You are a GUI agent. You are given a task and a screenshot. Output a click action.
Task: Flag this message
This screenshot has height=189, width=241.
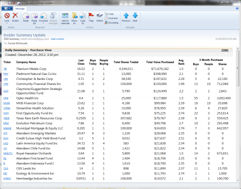tap(91, 17)
